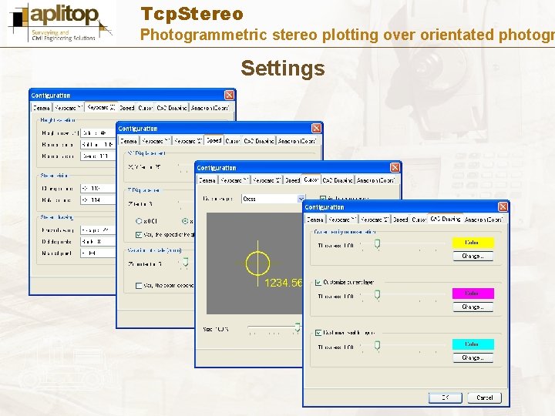Viewport: 555px width, 416px height.
Task: Click the key field ending in 114
Action: click(98, 200)
